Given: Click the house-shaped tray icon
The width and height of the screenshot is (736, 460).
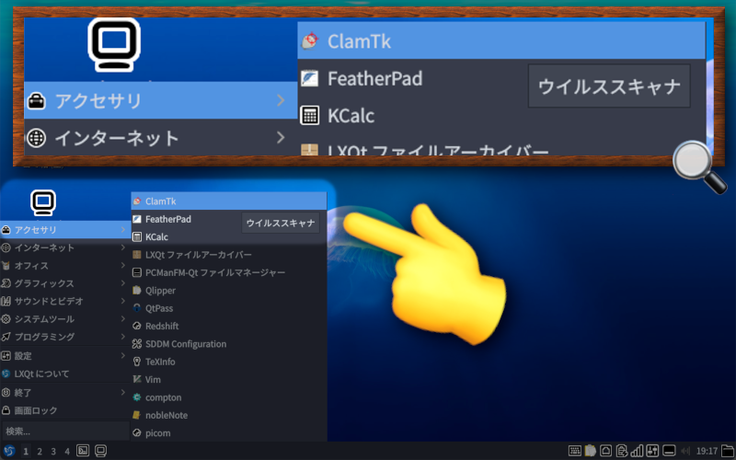Looking at the screenshot, I should (x=606, y=451).
